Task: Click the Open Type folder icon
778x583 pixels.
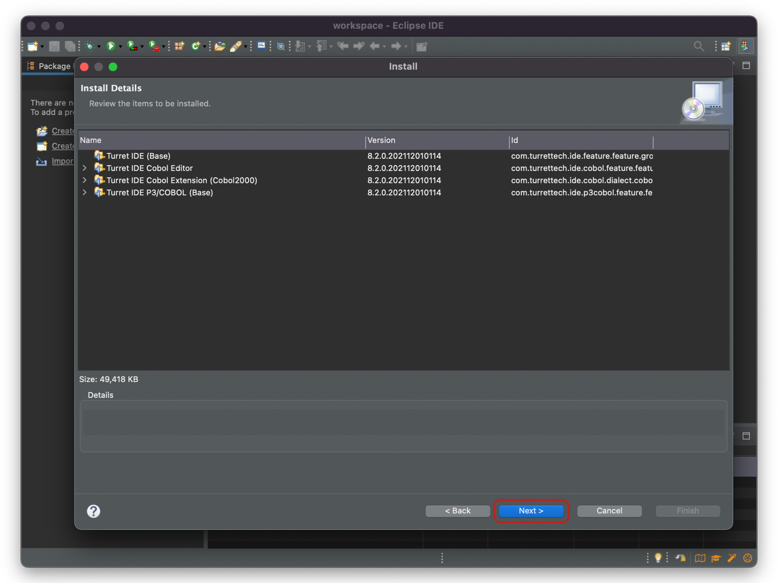Action: (220, 46)
